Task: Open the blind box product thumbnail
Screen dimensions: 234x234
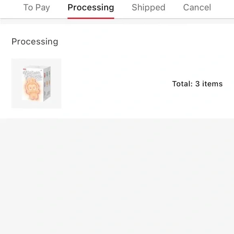Action: point(36,83)
